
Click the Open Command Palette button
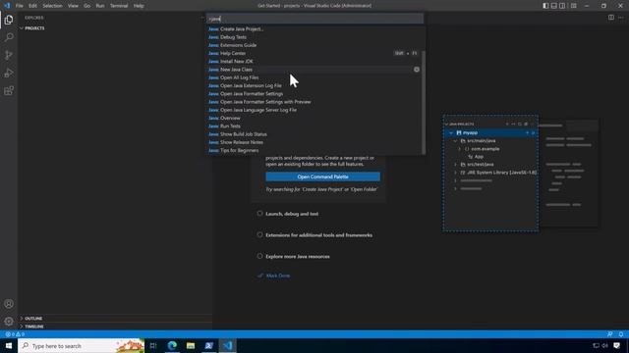322,176
